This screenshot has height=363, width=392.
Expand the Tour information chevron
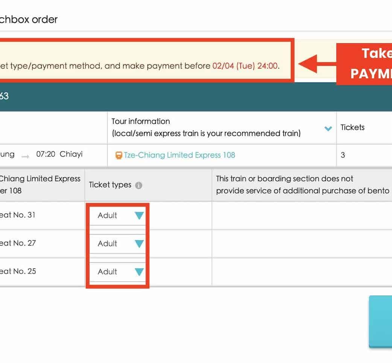click(328, 129)
